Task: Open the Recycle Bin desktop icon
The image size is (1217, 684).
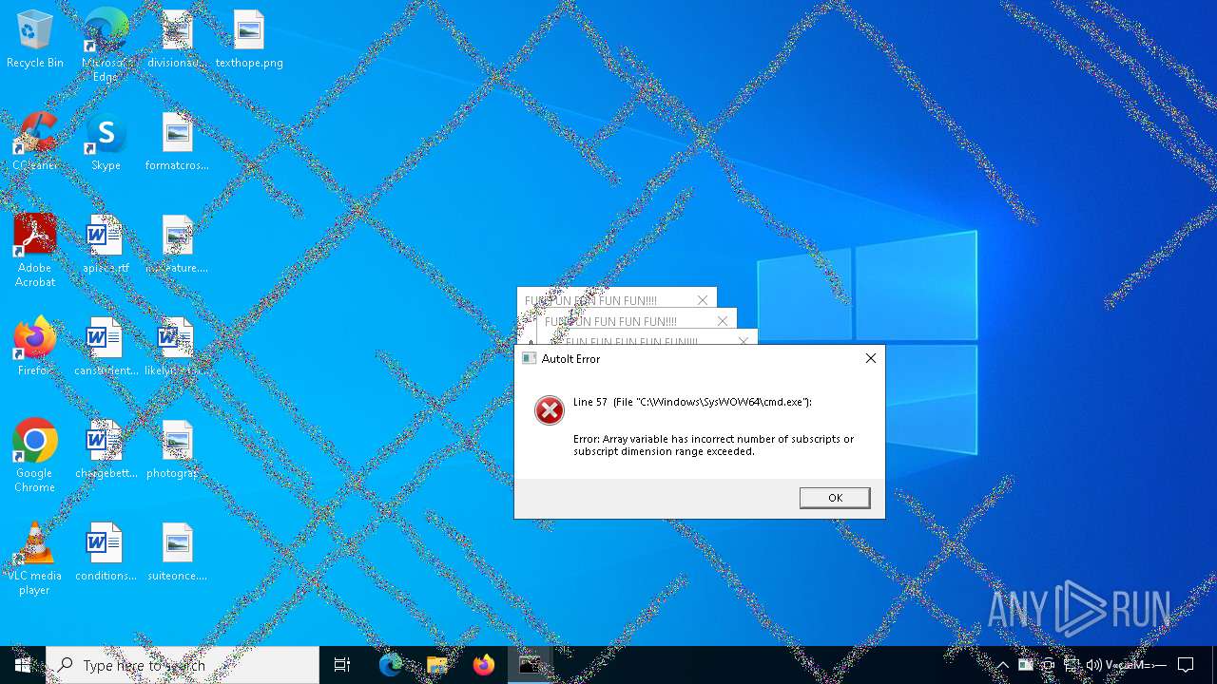Action: (35, 40)
